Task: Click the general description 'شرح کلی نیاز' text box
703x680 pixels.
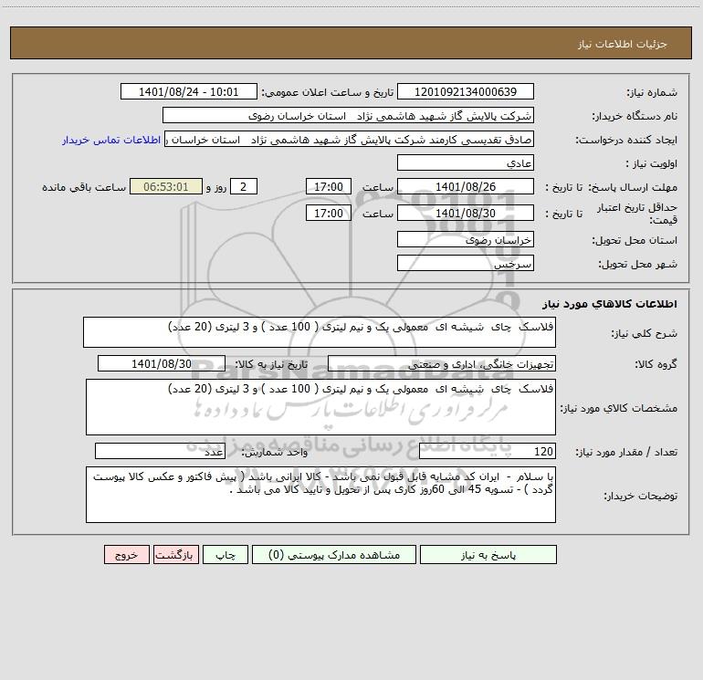Action: (x=320, y=332)
